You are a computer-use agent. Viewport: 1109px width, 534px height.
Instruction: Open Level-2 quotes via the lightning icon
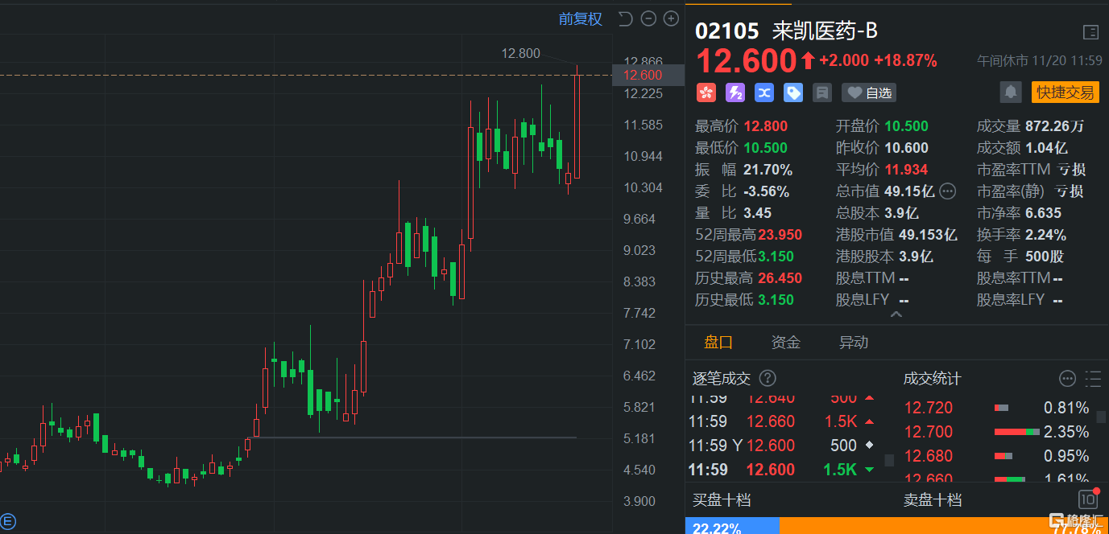click(735, 92)
